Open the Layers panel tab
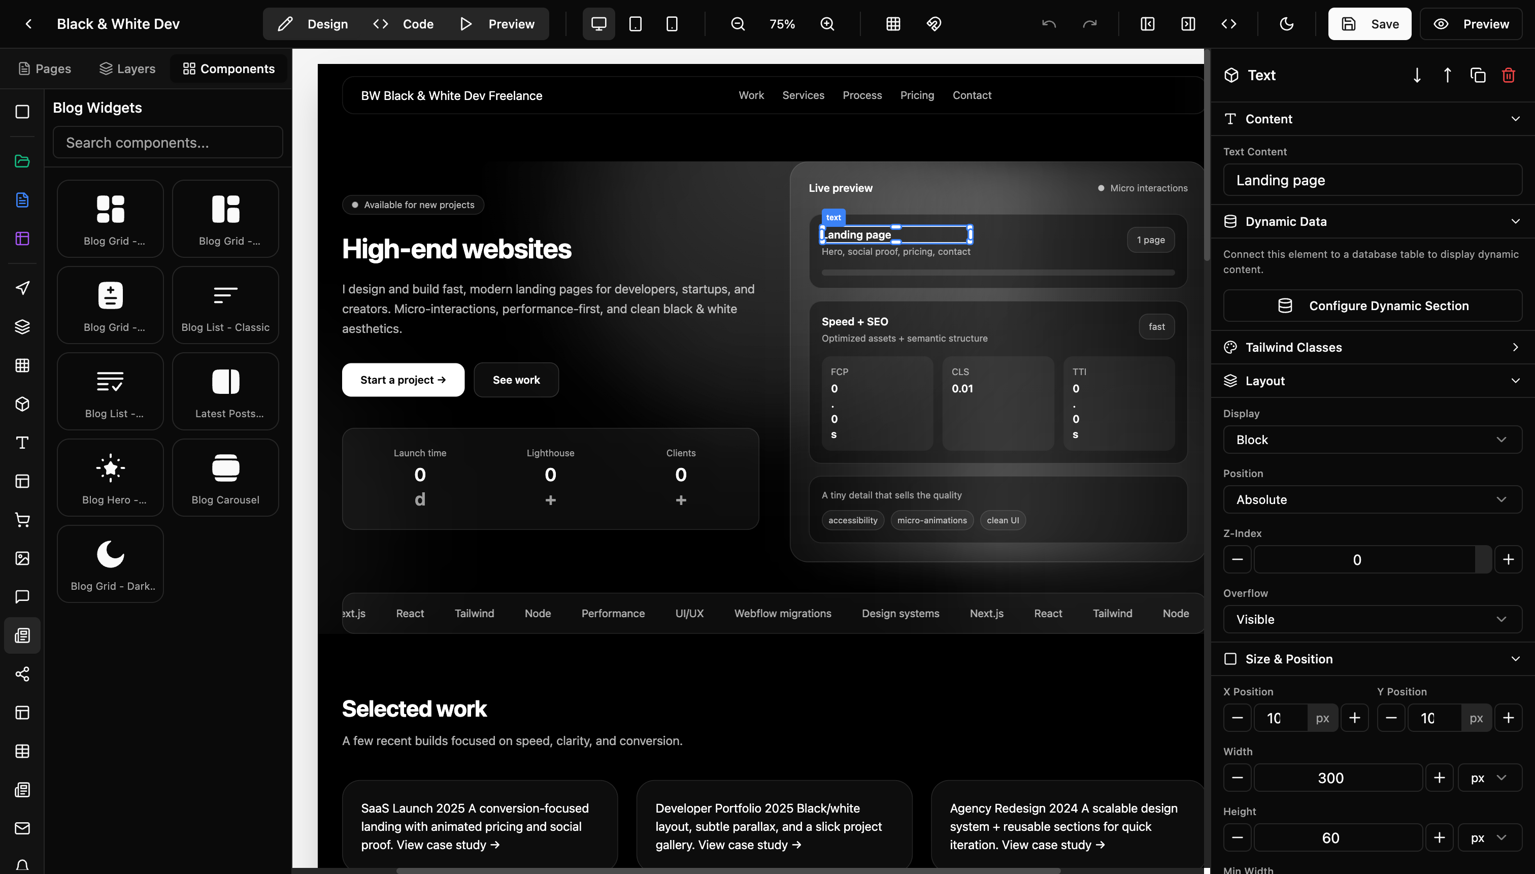The width and height of the screenshot is (1535, 874). (127, 69)
